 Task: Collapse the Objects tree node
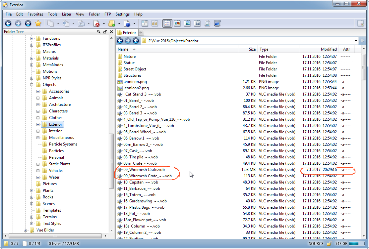tap(31, 85)
